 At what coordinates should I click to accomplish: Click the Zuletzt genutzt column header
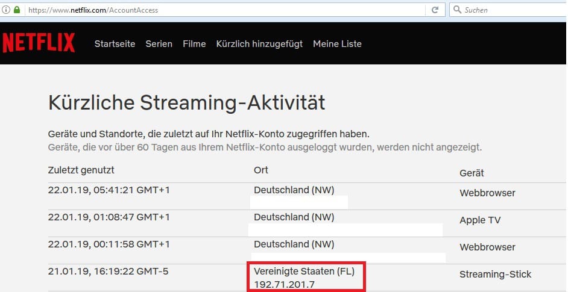[x=81, y=170]
